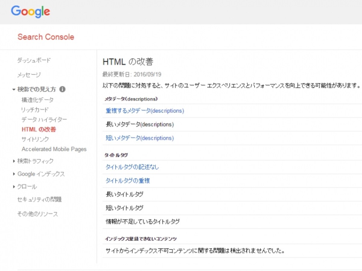This screenshot has height=271, width=362.
Task: Click the サイトからインデックス不可コンテンツ message text
Action: [x=195, y=251]
